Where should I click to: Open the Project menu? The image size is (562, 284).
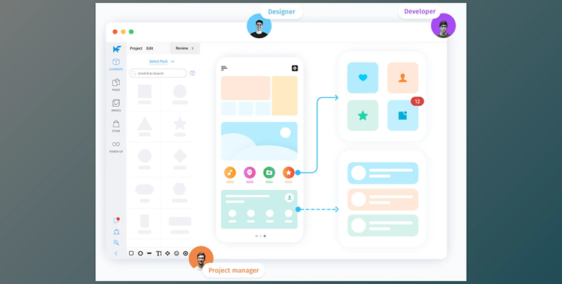(136, 49)
